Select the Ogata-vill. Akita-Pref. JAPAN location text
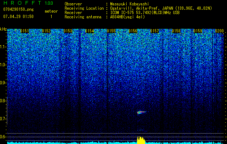This screenshot has height=144, width=227. tap(161, 8)
